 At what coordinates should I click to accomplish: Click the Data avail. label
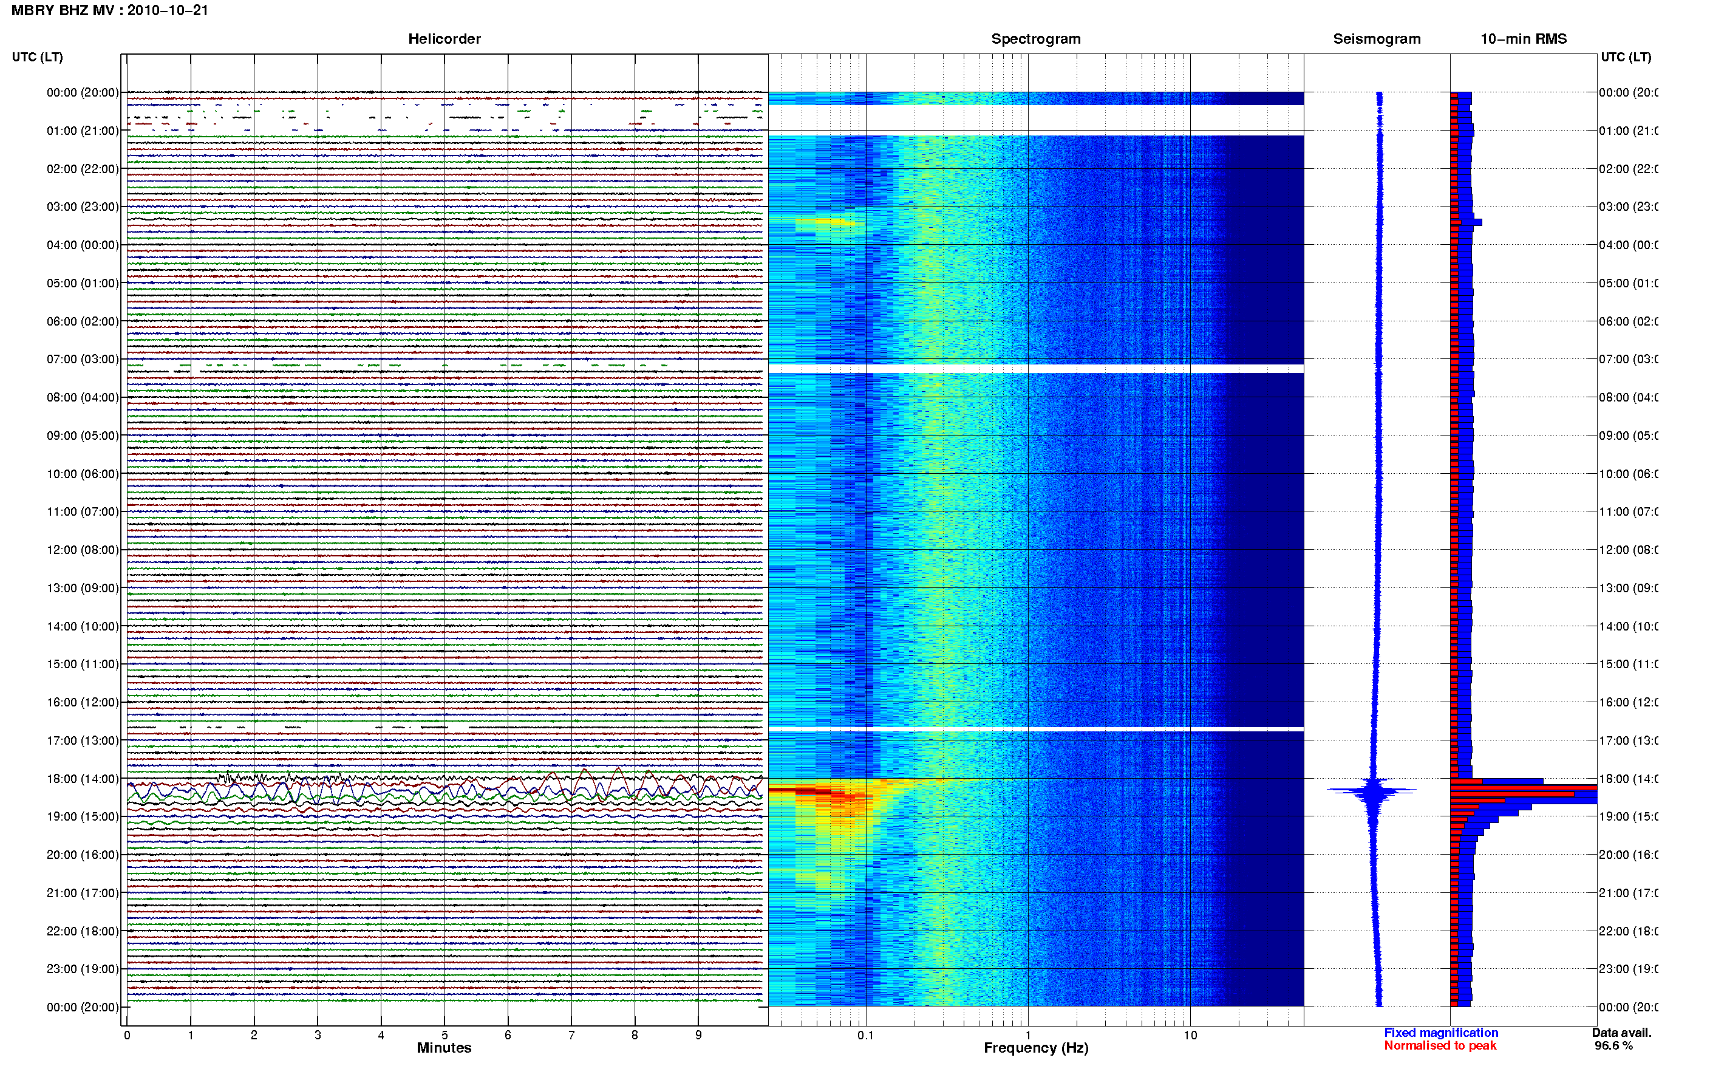pyautogui.click(x=1621, y=1033)
